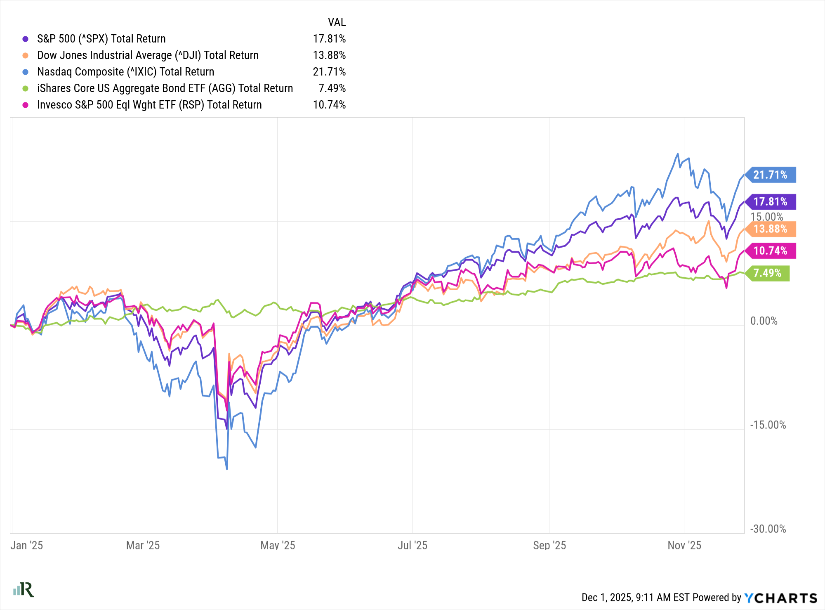
Task: Click the green R logo icon
Action: [x=24, y=590]
